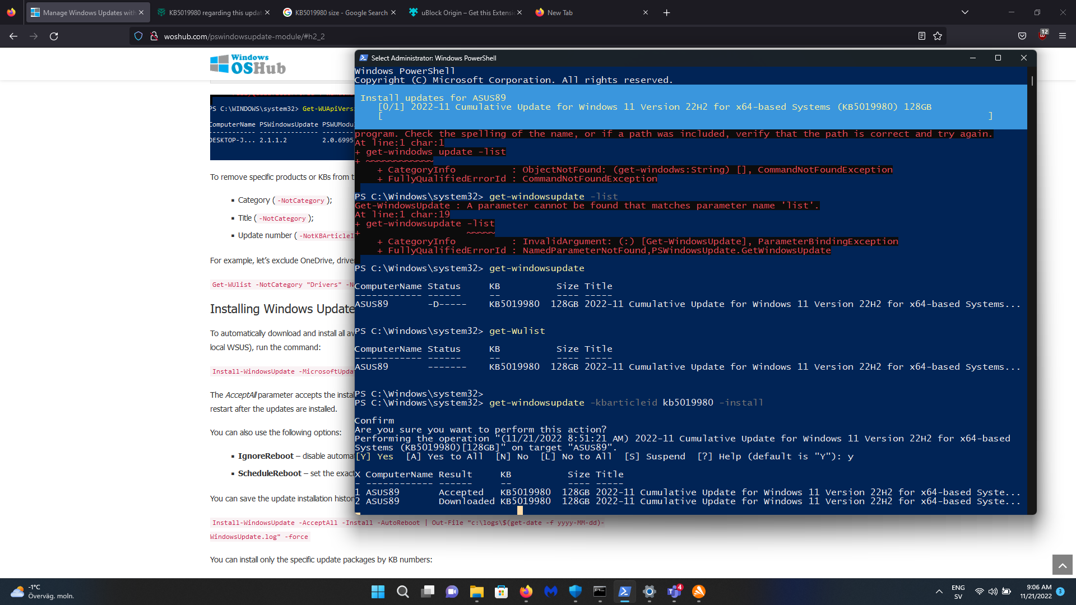The height and width of the screenshot is (605, 1076).
Task: Close the New Tab tab
Action: coord(645,12)
